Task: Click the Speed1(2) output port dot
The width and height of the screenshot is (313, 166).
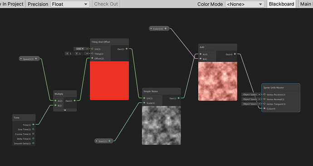Action: tap(36, 59)
